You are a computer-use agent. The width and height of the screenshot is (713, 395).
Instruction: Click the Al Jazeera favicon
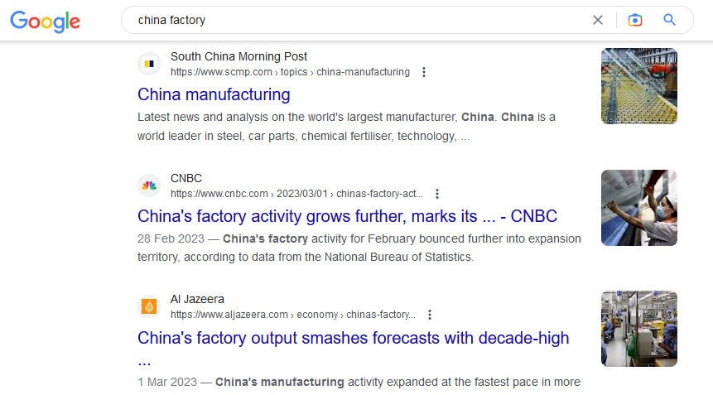click(149, 306)
